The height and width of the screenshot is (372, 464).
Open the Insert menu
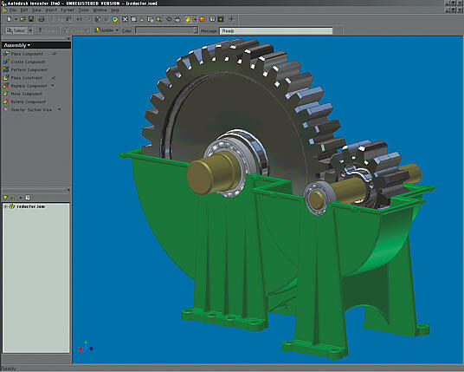point(51,10)
